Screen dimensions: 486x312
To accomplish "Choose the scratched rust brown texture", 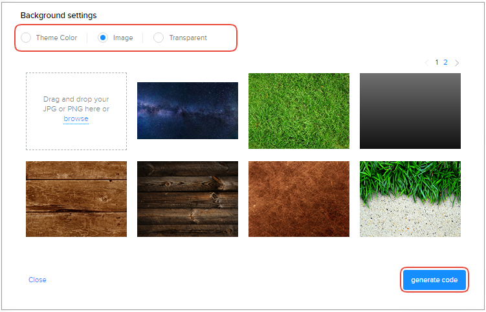I will [299, 199].
